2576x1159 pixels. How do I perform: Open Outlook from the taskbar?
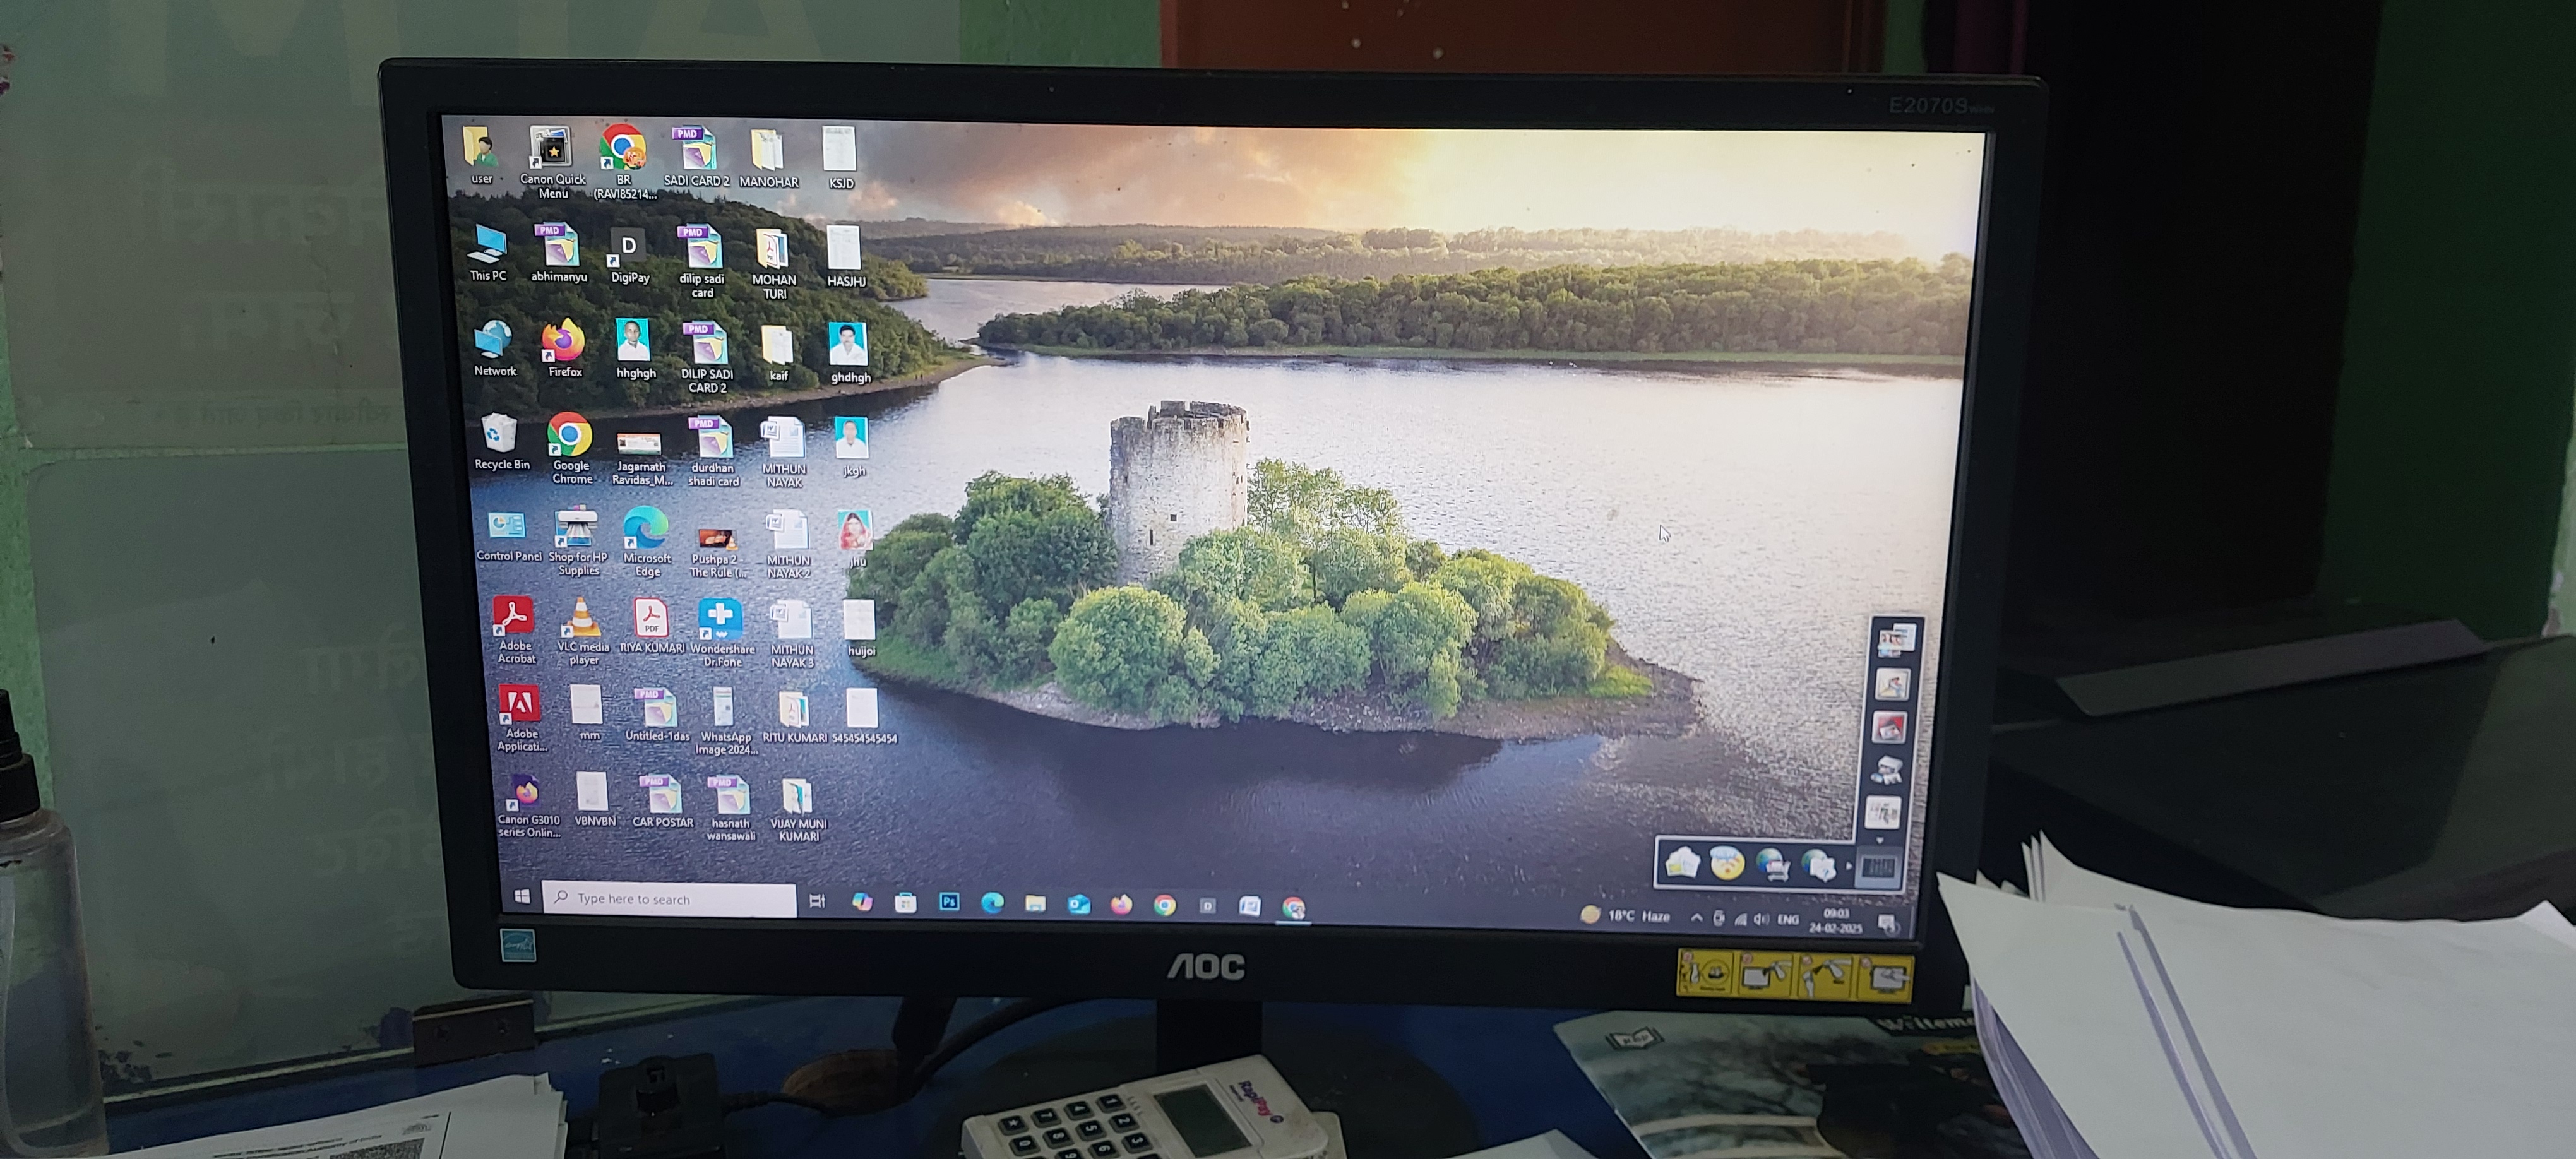point(1078,905)
